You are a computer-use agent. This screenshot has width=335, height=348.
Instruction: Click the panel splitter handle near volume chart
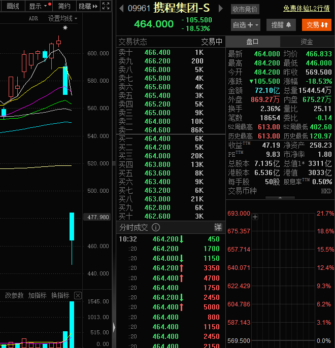[114, 327]
